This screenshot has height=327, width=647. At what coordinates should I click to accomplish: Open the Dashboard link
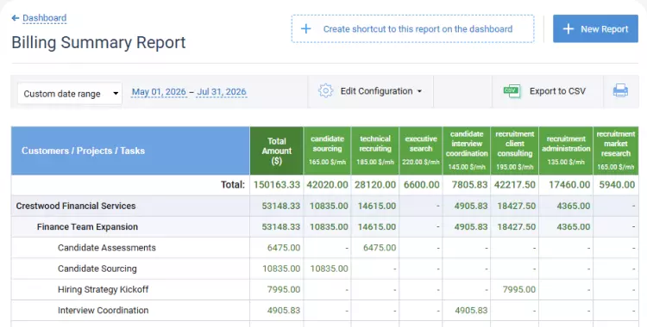[45, 18]
